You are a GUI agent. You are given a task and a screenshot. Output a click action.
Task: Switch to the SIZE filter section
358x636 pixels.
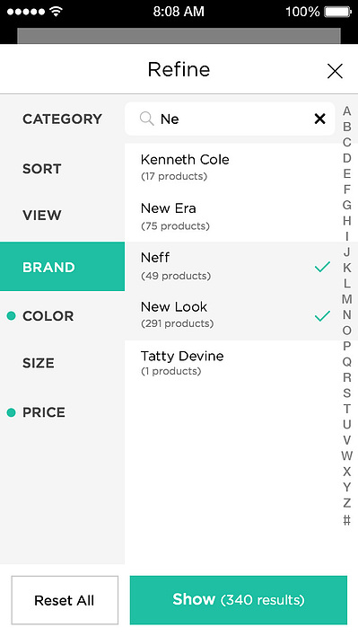click(x=63, y=363)
